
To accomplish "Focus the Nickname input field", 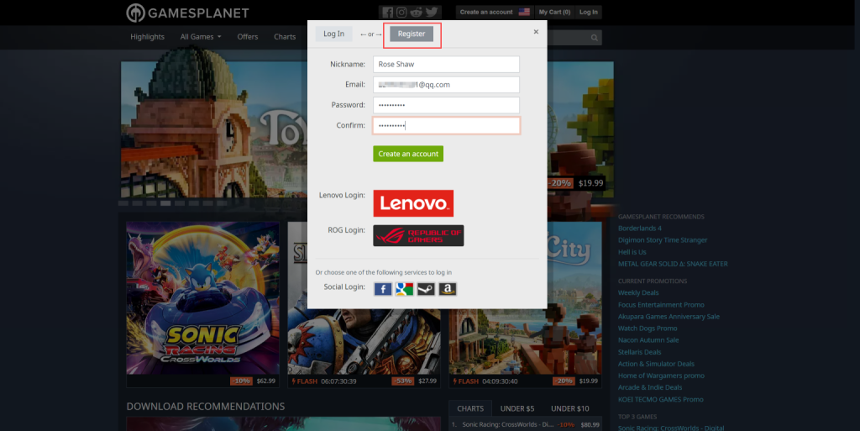I will (x=446, y=64).
